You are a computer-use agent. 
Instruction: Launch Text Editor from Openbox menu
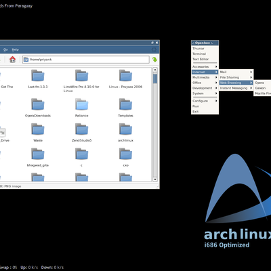pyautogui.click(x=205, y=59)
